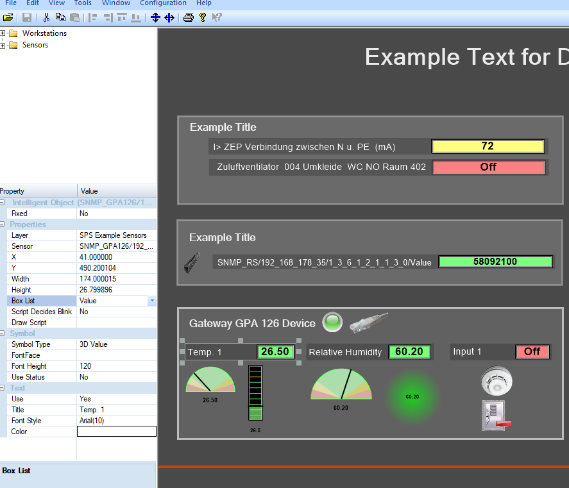Expand the Workstations tree node

tap(3, 33)
